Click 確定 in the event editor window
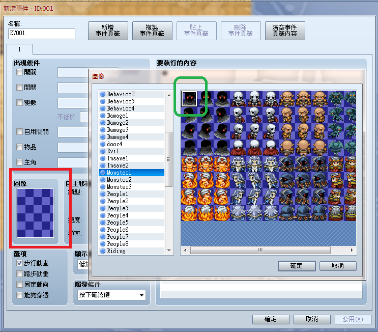The width and height of the screenshot is (378, 332). coord(271,319)
